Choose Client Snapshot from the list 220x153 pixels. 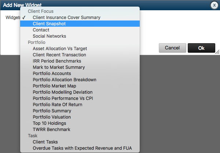pyautogui.click(x=49, y=24)
